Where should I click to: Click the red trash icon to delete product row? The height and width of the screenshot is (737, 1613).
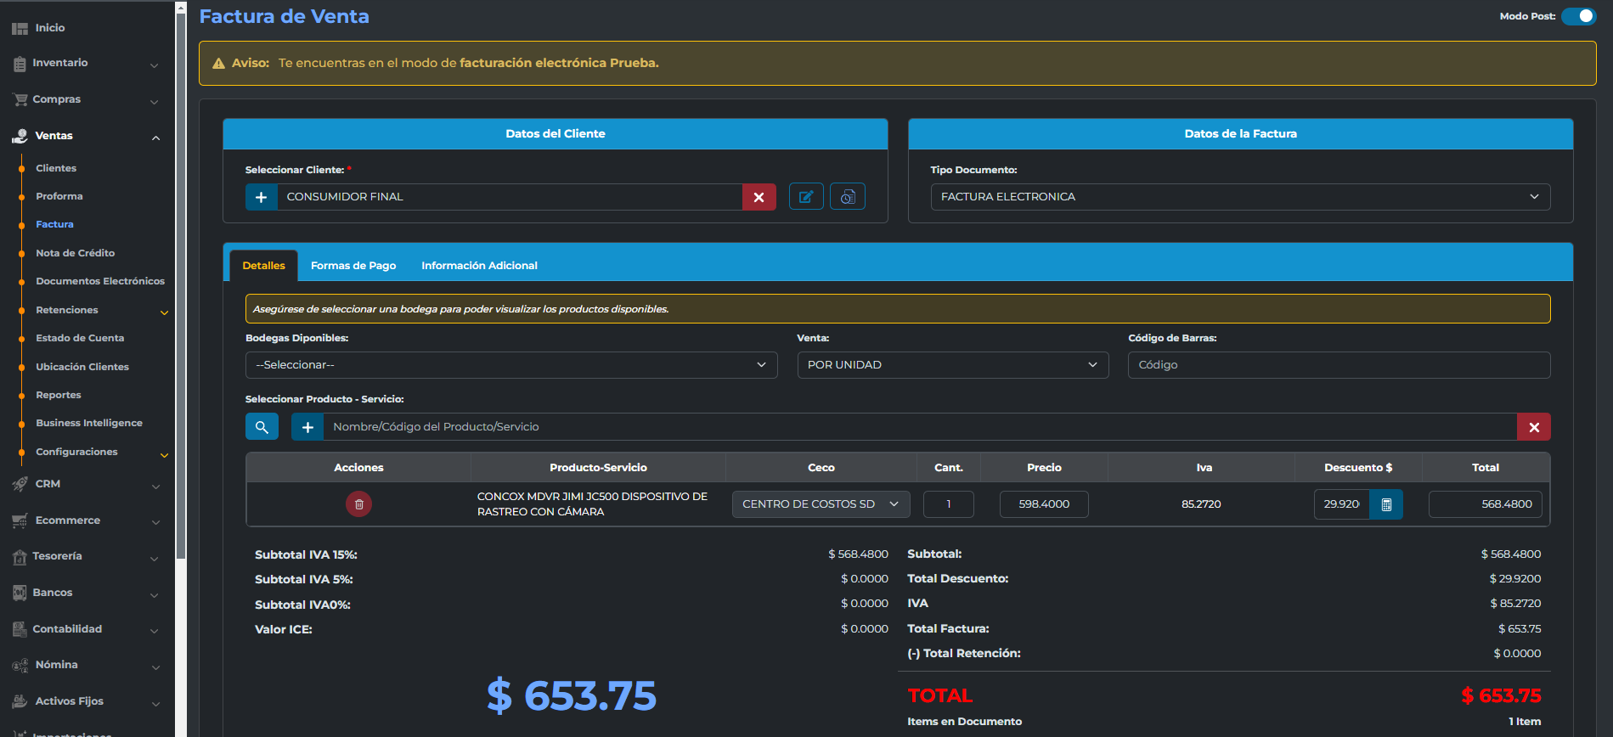[358, 504]
